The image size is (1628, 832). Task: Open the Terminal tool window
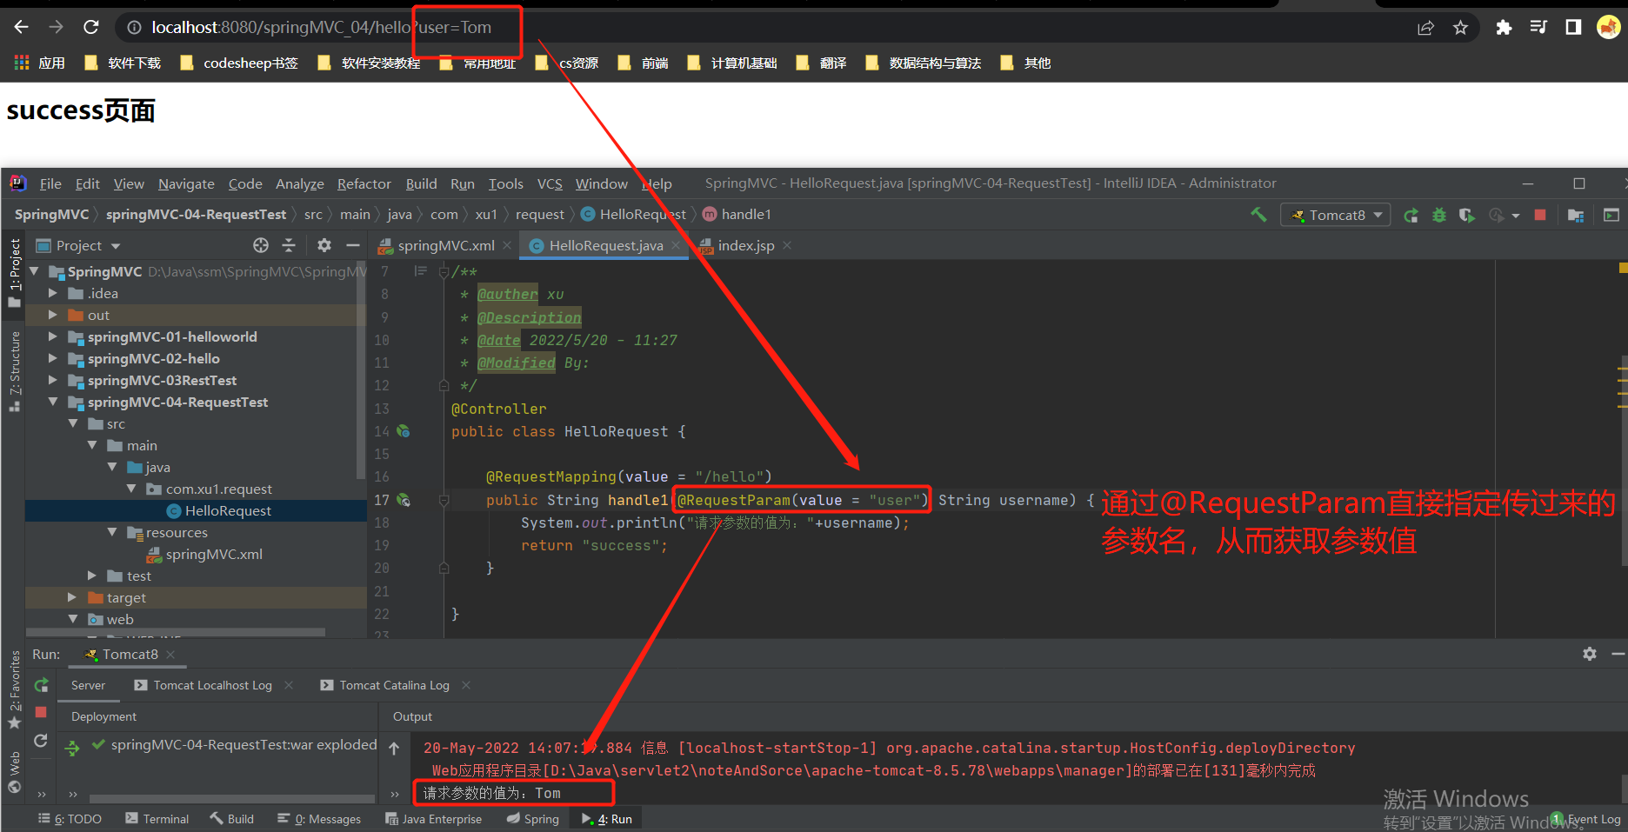(157, 819)
